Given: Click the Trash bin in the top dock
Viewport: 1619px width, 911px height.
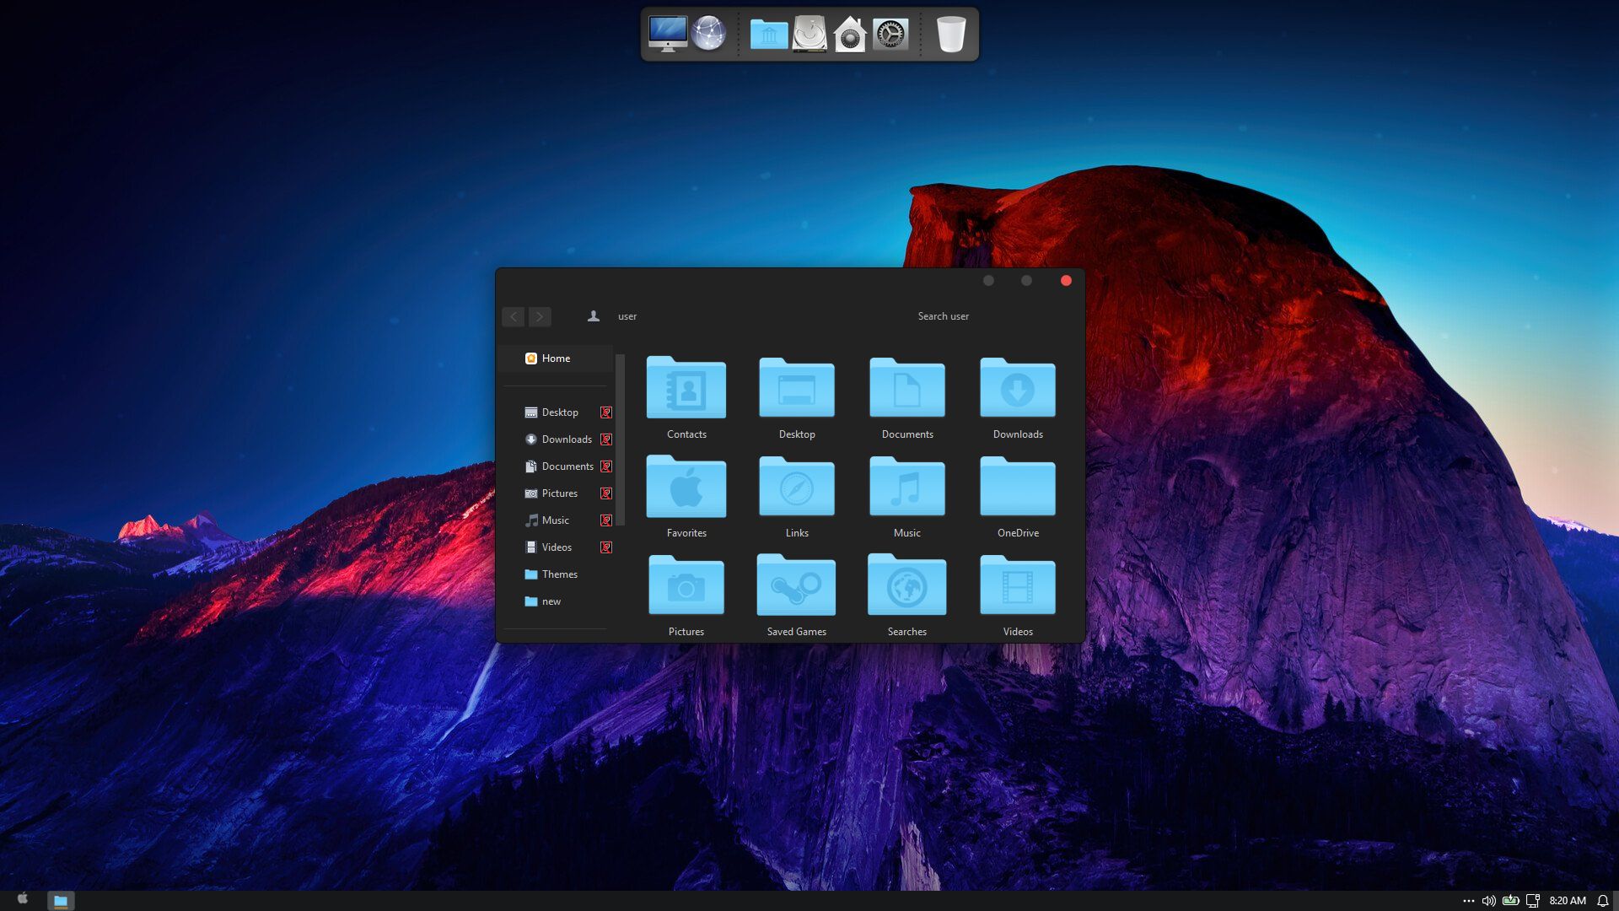Looking at the screenshot, I should coord(950,35).
